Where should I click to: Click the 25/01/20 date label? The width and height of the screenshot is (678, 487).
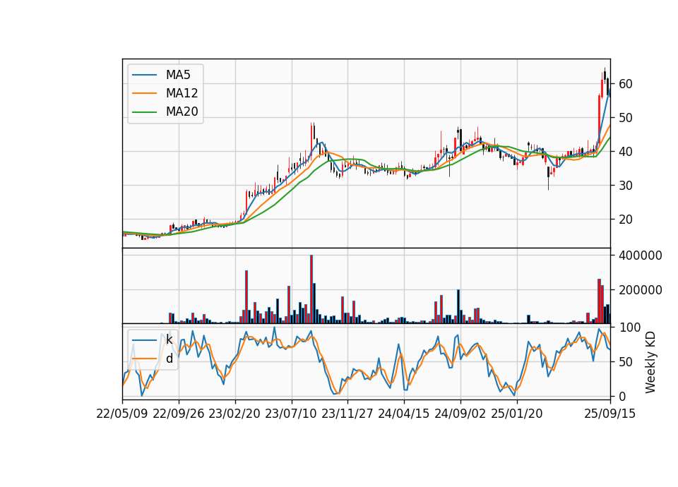point(517,414)
